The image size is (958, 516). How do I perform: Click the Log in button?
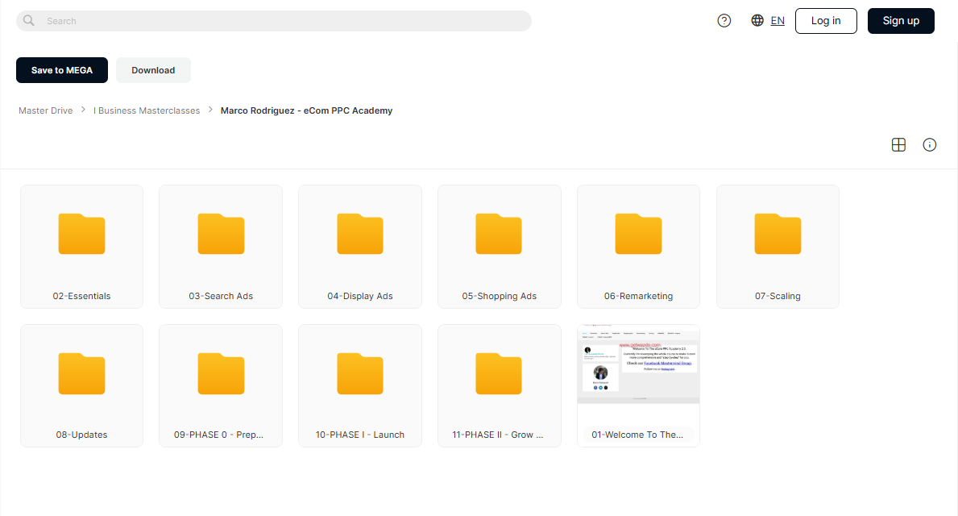[x=825, y=21]
